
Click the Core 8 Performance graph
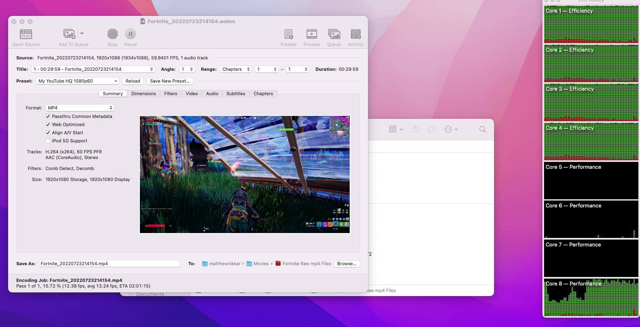(591, 297)
